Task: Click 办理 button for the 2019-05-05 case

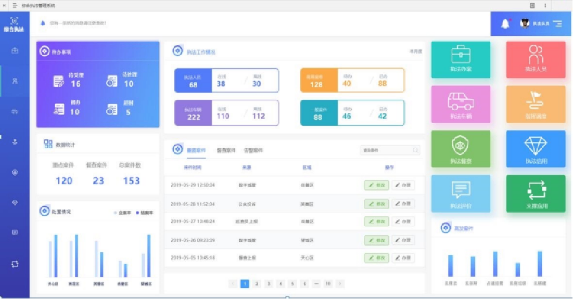Action: pos(403,258)
